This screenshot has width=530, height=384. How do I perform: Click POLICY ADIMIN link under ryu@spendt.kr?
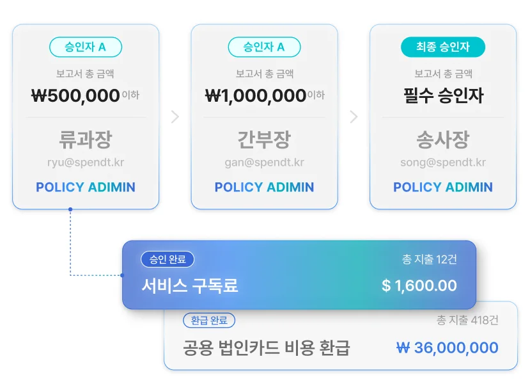(86, 187)
